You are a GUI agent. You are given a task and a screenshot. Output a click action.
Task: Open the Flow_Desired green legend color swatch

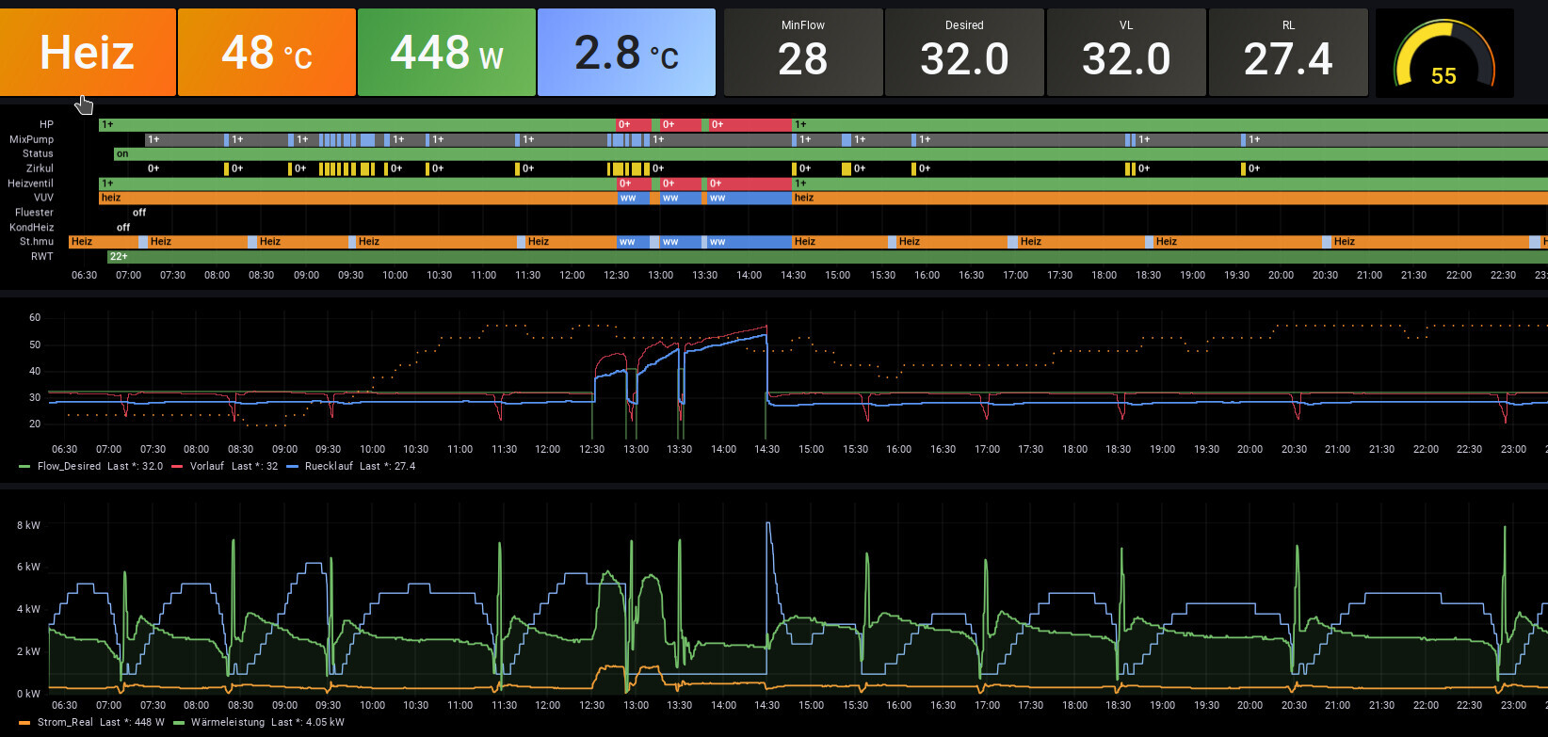(x=24, y=467)
